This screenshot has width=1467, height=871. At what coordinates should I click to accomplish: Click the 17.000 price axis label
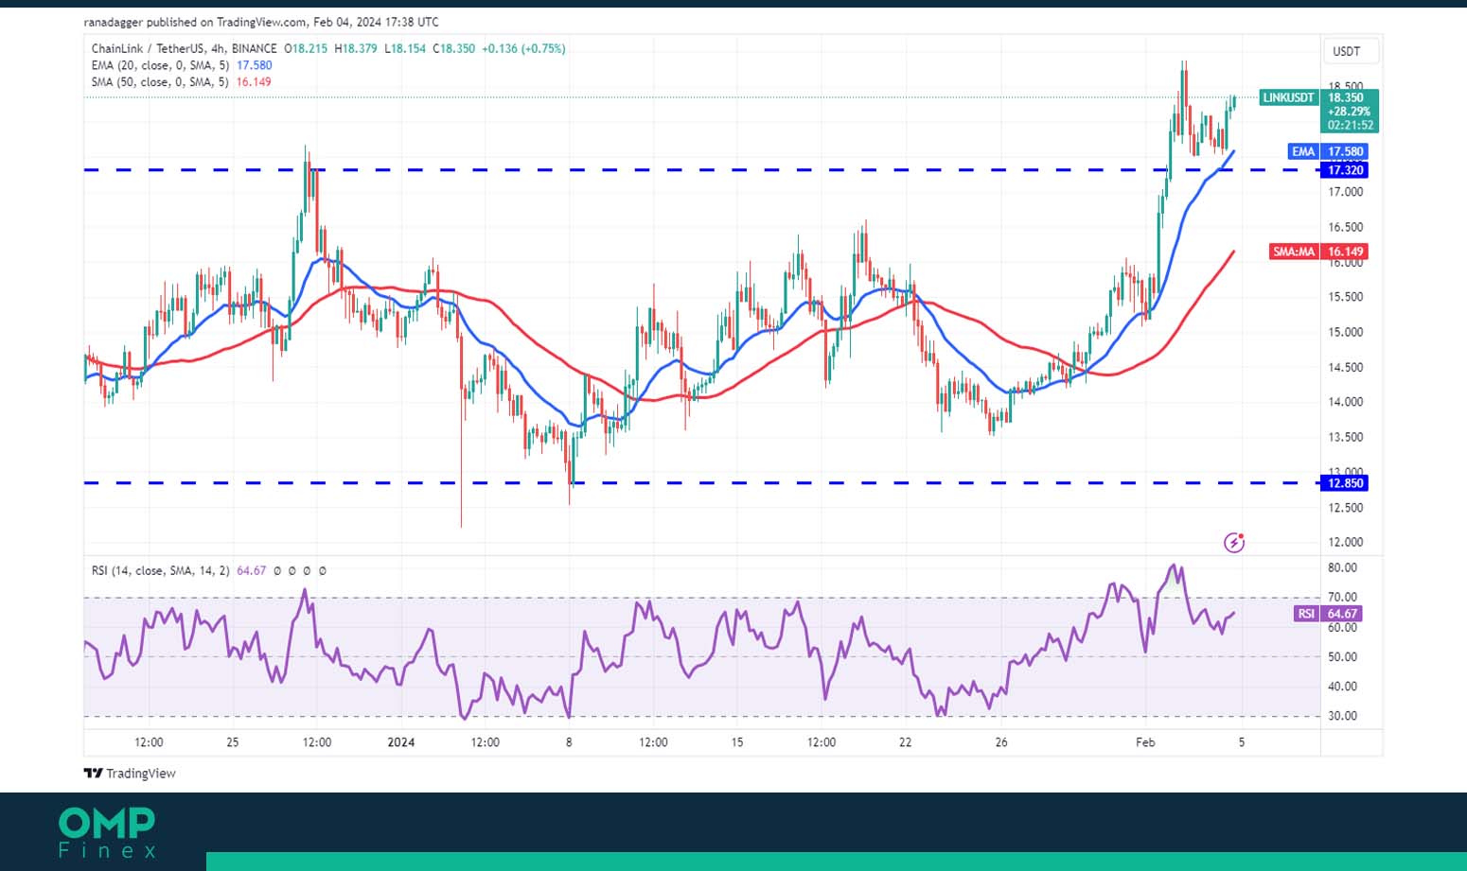(x=1346, y=192)
